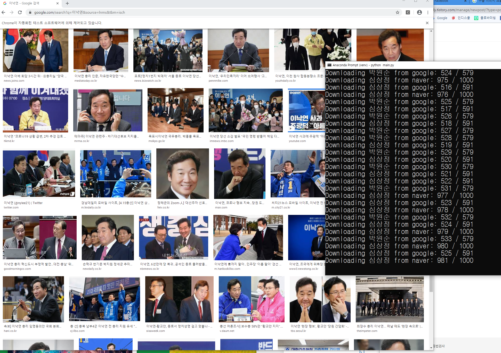View site info via padlock icon
The width and height of the screenshot is (501, 353).
tap(30, 12)
